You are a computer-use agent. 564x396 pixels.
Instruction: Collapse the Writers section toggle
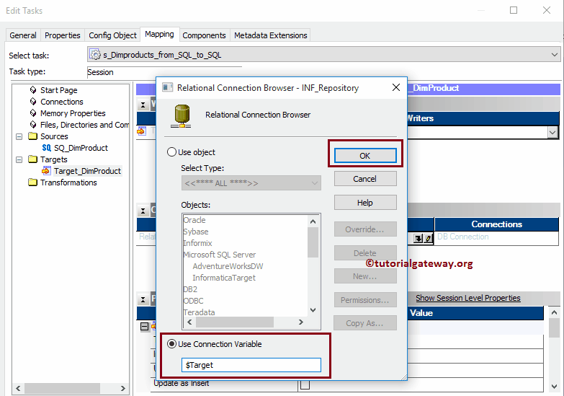pyautogui.click(x=143, y=105)
